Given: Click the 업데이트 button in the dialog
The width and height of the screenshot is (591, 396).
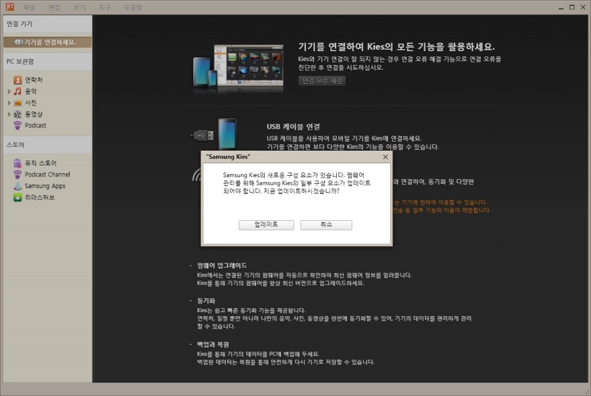Looking at the screenshot, I should click(x=266, y=225).
